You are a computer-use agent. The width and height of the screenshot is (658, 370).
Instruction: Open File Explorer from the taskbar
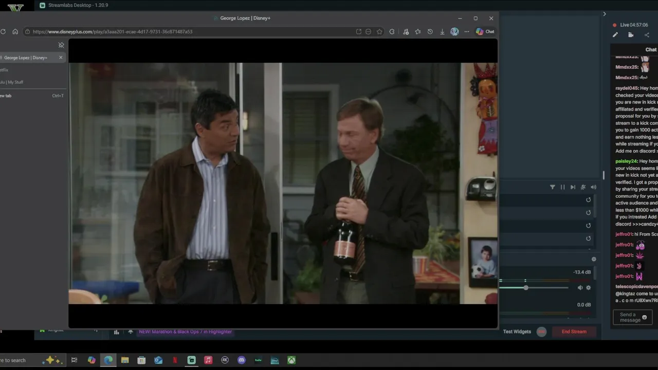click(x=125, y=360)
